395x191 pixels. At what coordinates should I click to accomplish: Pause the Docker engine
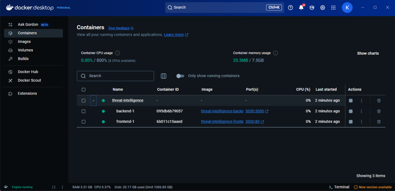(54, 187)
